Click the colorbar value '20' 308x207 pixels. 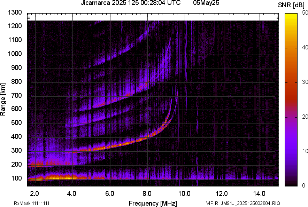(x=305, y=117)
